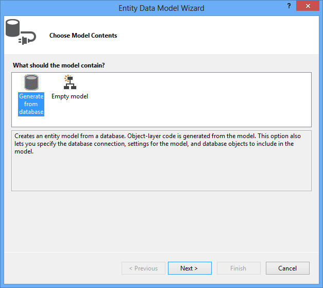Click the database plug wizard header icon
323x288 pixels.
pos(21,32)
